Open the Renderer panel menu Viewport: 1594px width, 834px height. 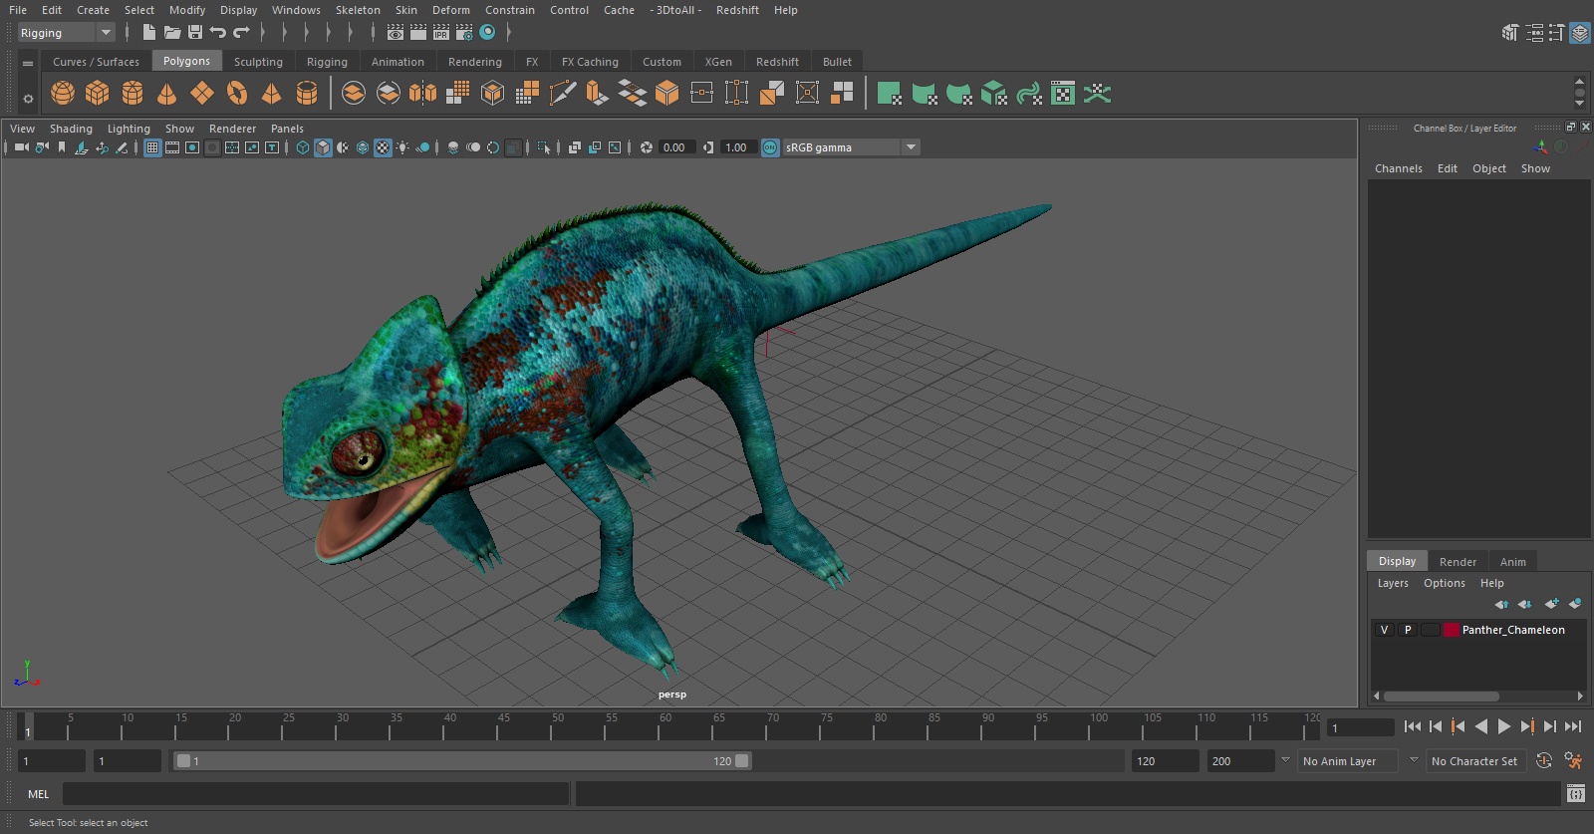(232, 129)
